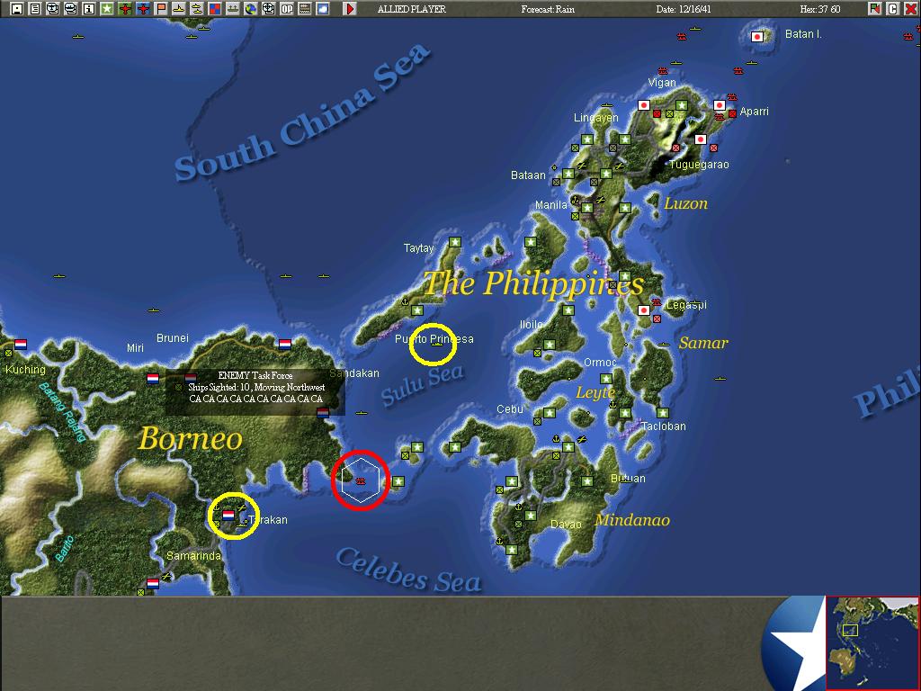This screenshot has width=921, height=691.
Task: Click the green and red flag icon top right
Action: pos(875,9)
